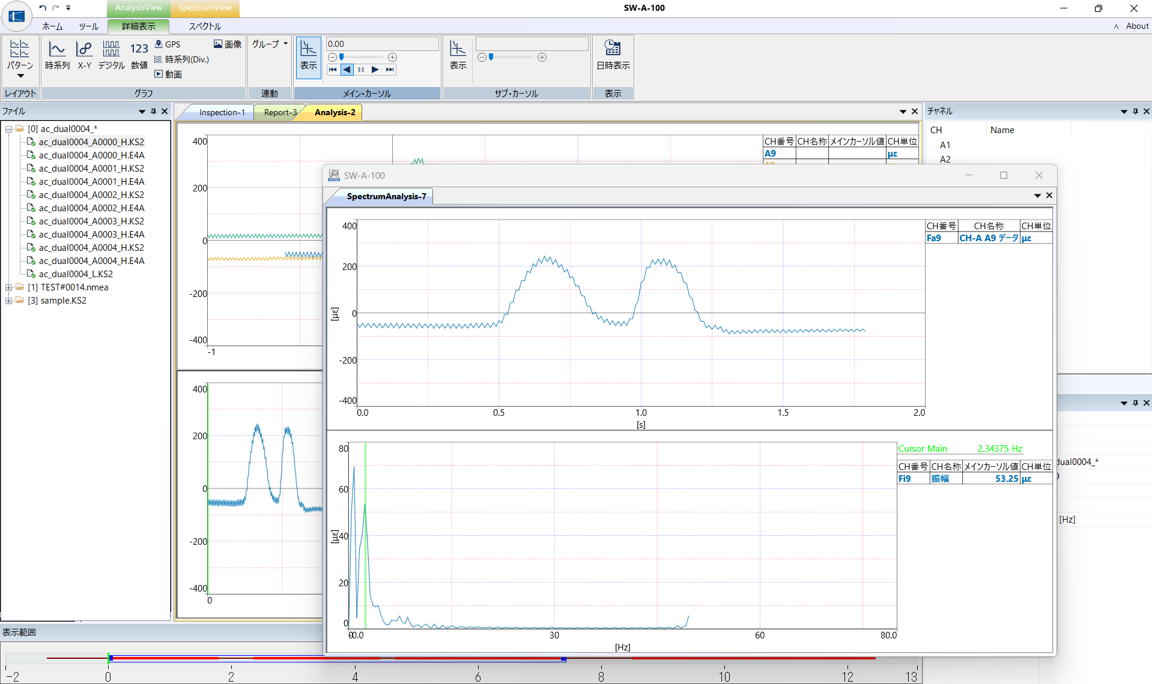The width and height of the screenshot is (1152, 684).
Task: Switch to the Inspection-1 tab
Action: point(222,112)
